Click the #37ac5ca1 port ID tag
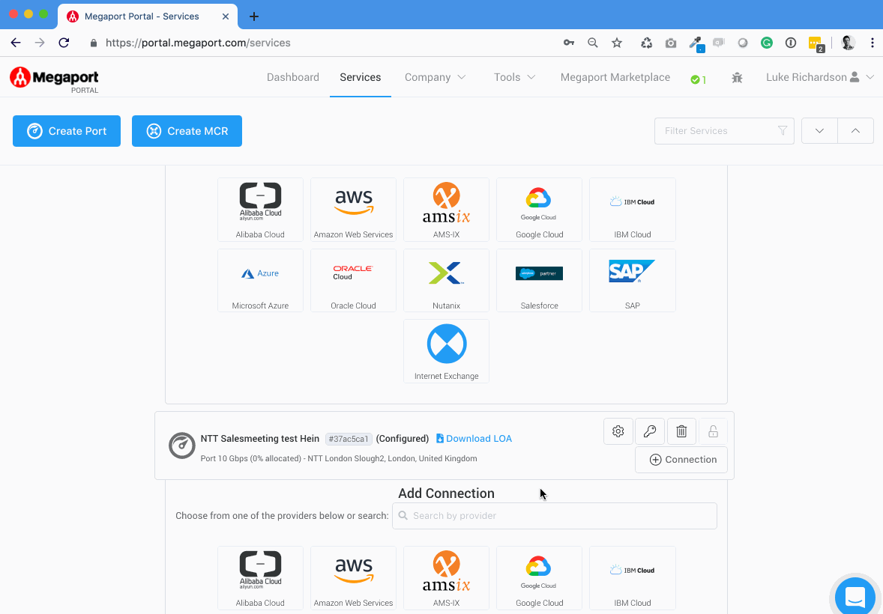 click(x=349, y=439)
